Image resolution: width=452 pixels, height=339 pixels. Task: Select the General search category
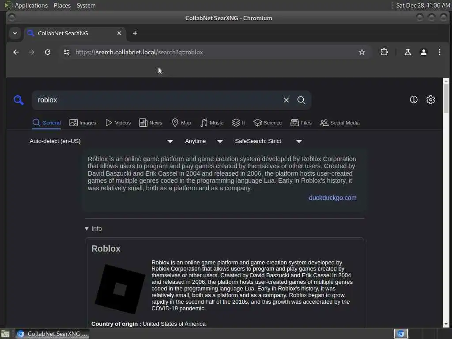46,123
